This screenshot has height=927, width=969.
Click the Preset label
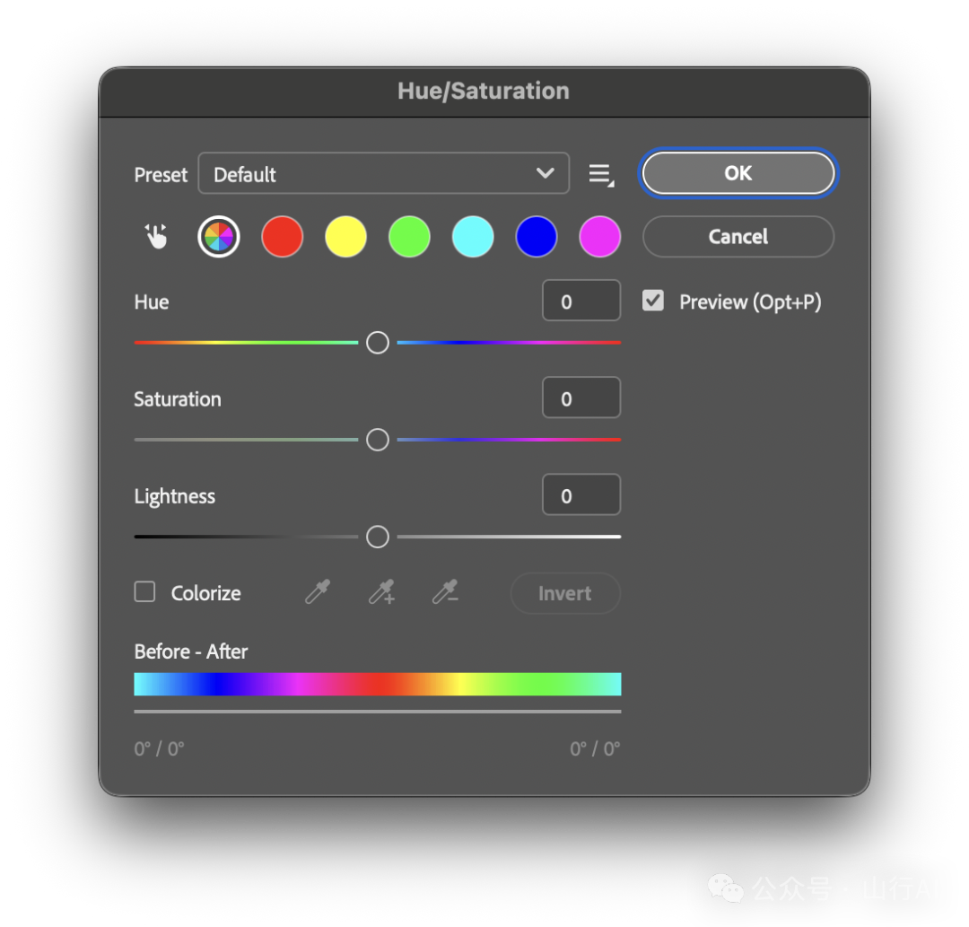[161, 175]
